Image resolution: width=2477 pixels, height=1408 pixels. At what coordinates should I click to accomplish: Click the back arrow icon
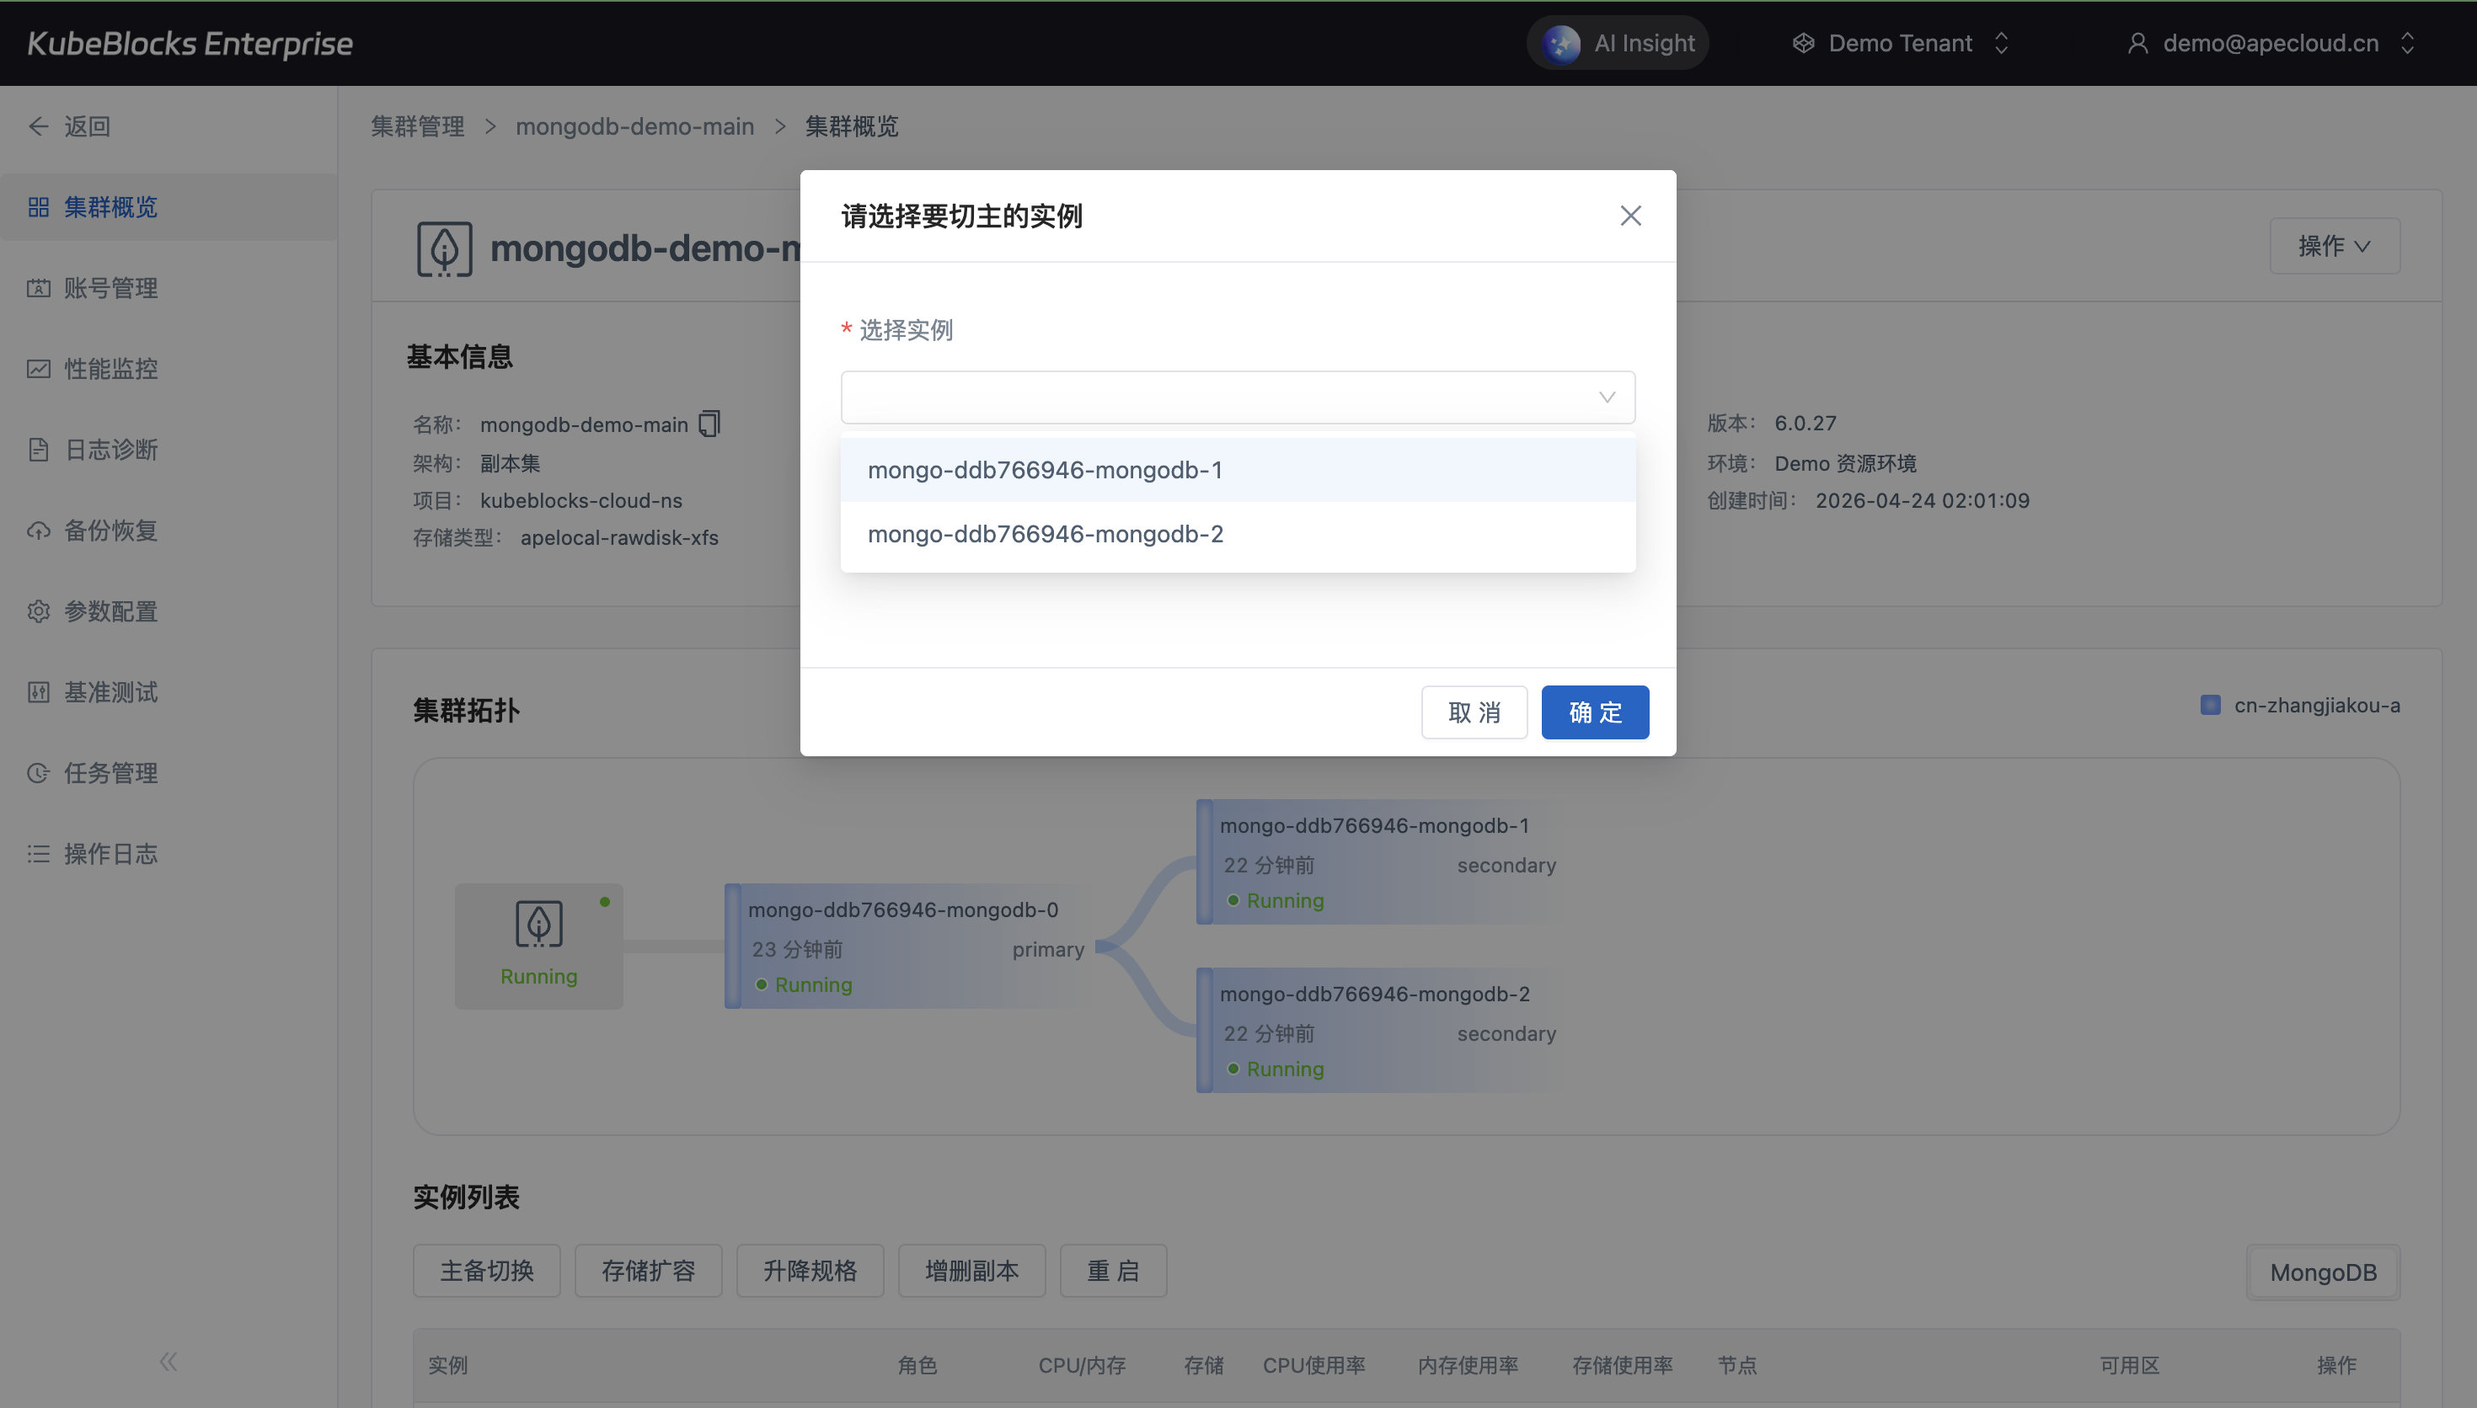pyautogui.click(x=39, y=126)
